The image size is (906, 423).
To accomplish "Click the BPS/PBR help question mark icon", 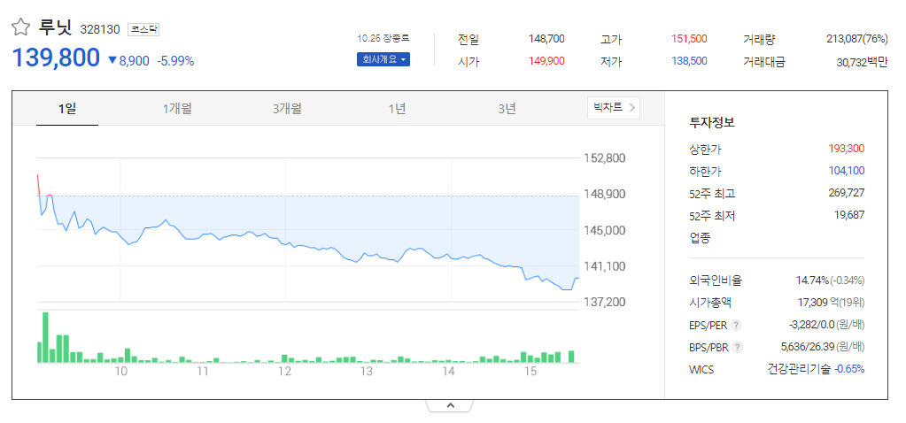I will click(x=737, y=348).
